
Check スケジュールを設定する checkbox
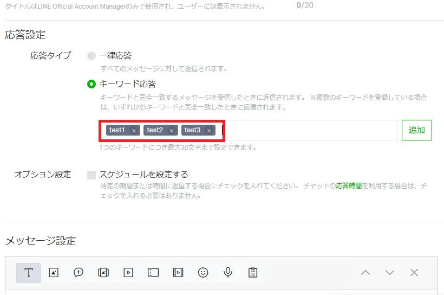(x=92, y=175)
